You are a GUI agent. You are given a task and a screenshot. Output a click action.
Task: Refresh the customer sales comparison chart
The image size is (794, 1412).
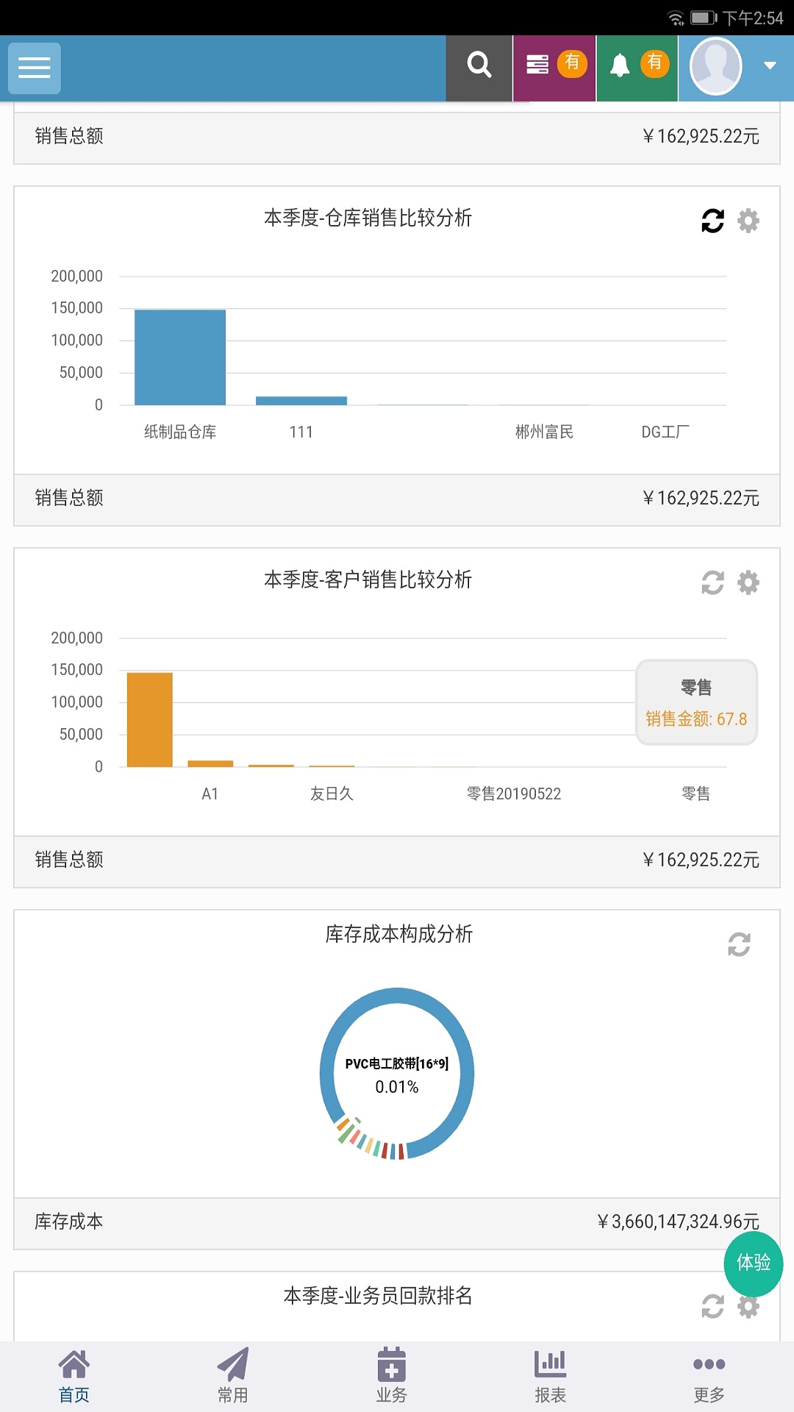(x=712, y=582)
